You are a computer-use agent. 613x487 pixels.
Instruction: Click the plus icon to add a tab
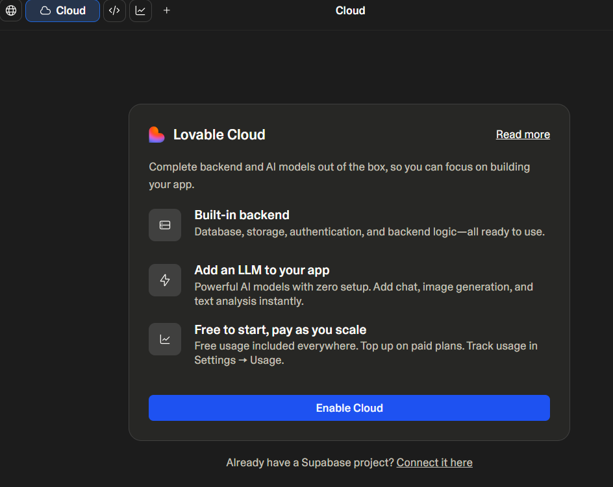(x=166, y=10)
